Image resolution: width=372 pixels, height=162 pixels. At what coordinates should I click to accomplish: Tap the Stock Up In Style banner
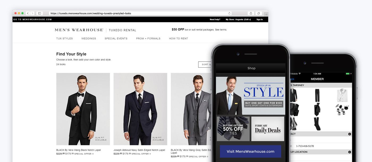(x=251, y=96)
